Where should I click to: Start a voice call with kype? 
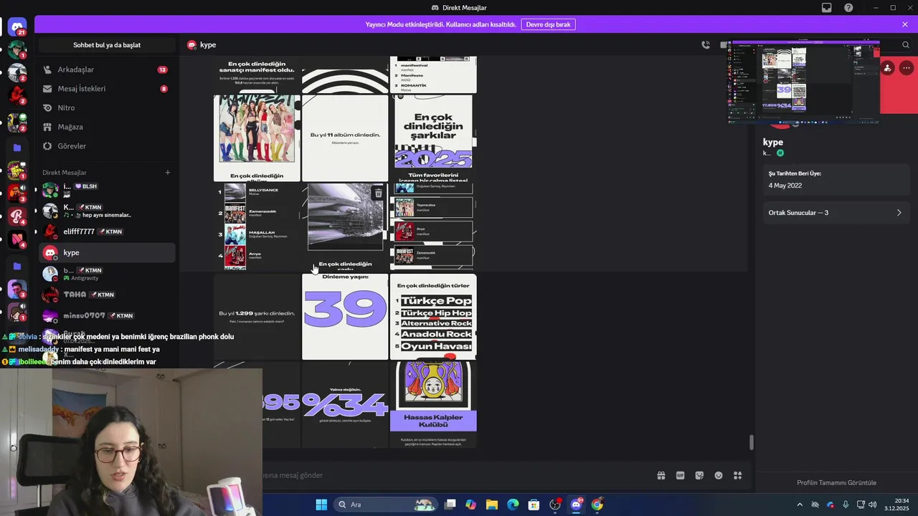click(706, 44)
